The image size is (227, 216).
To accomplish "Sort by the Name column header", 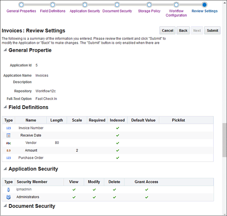I will point(31,120).
